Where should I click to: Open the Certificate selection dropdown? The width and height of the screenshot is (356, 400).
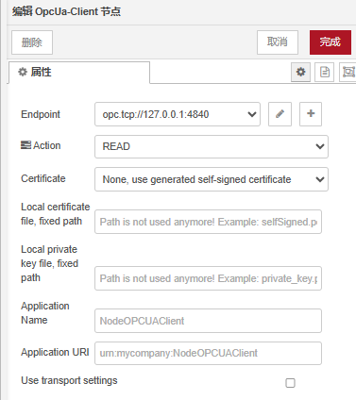(212, 179)
